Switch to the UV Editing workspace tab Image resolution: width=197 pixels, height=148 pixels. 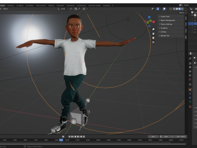coord(30,5)
